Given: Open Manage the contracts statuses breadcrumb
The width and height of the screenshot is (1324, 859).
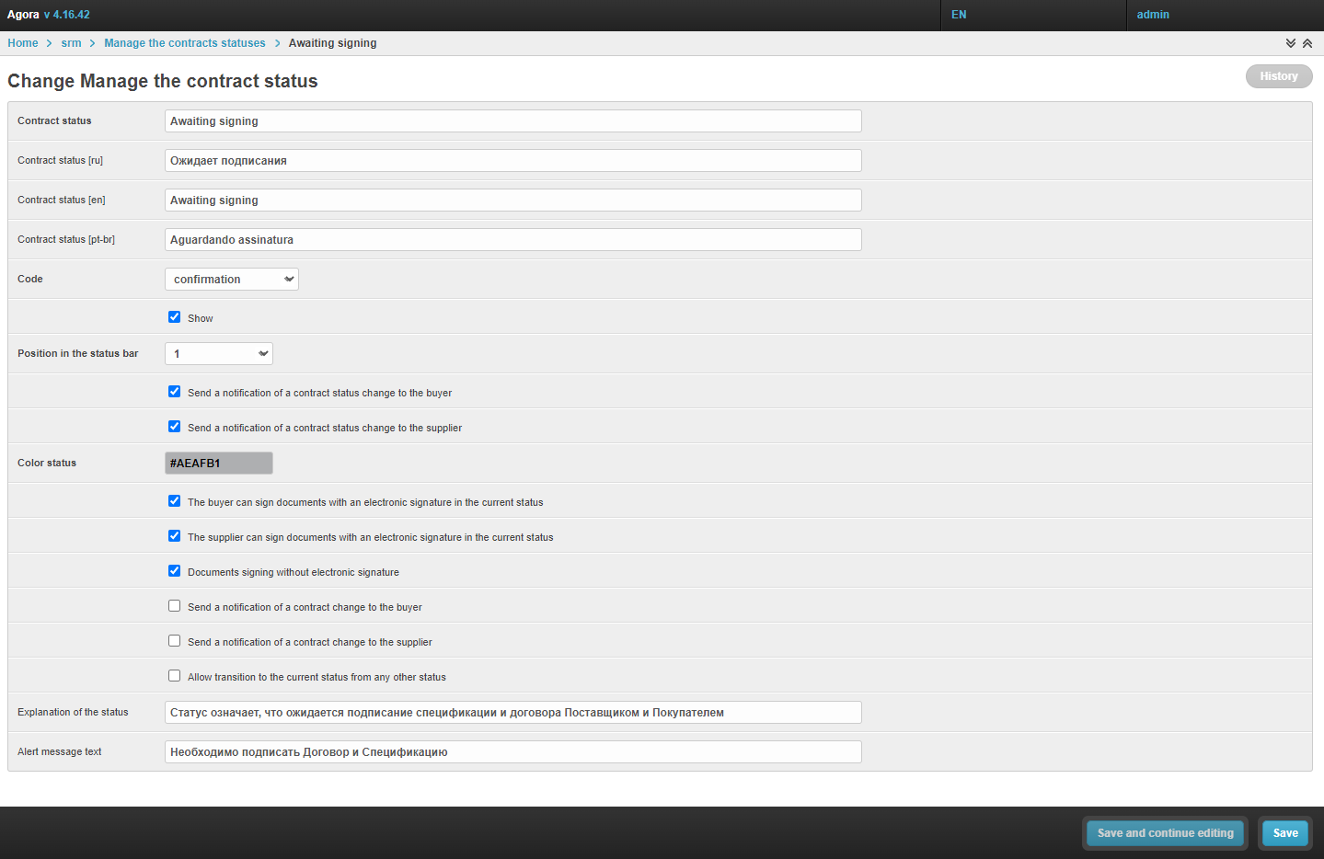Looking at the screenshot, I should [x=184, y=43].
